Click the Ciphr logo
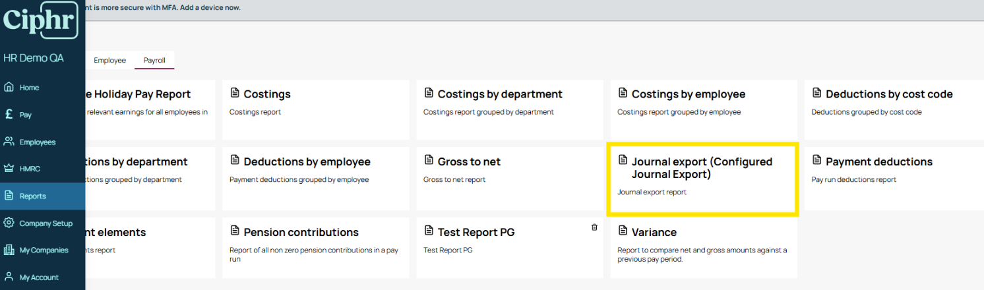The height and width of the screenshot is (290, 984). [x=41, y=20]
